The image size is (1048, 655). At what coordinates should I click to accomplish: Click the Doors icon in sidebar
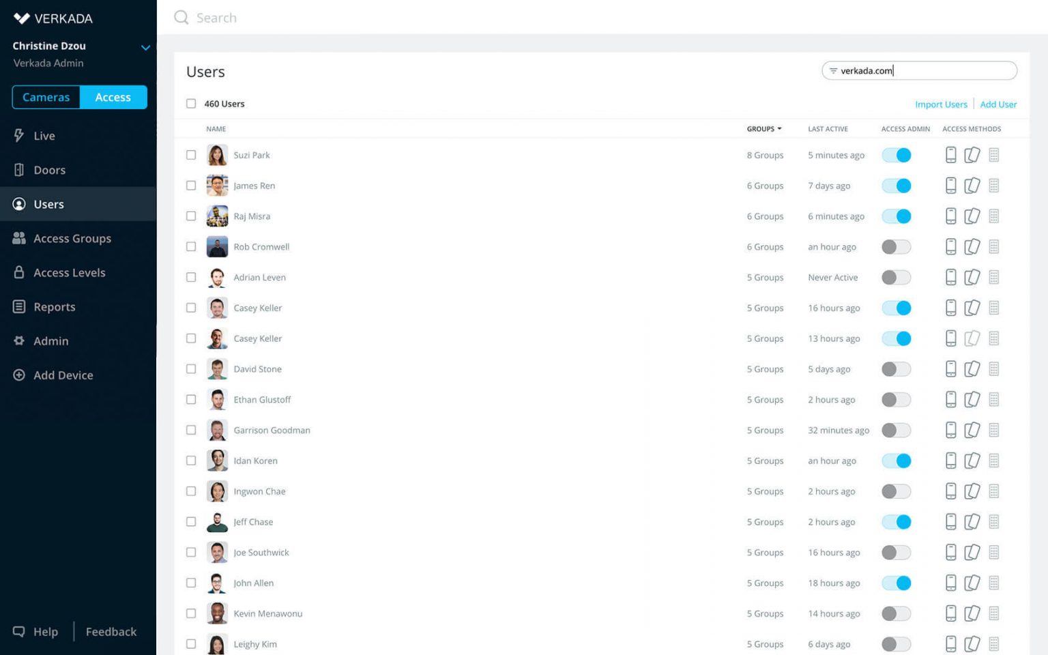coord(19,170)
